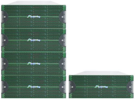
Task: Click the left screw on the third stacked unit
Action: point(5,64)
